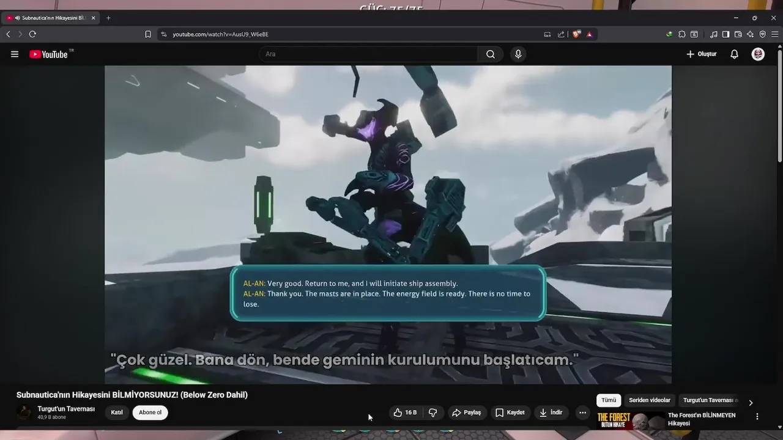This screenshot has height=440, width=783.
Task: Click the address bar URL
Action: click(x=220, y=34)
